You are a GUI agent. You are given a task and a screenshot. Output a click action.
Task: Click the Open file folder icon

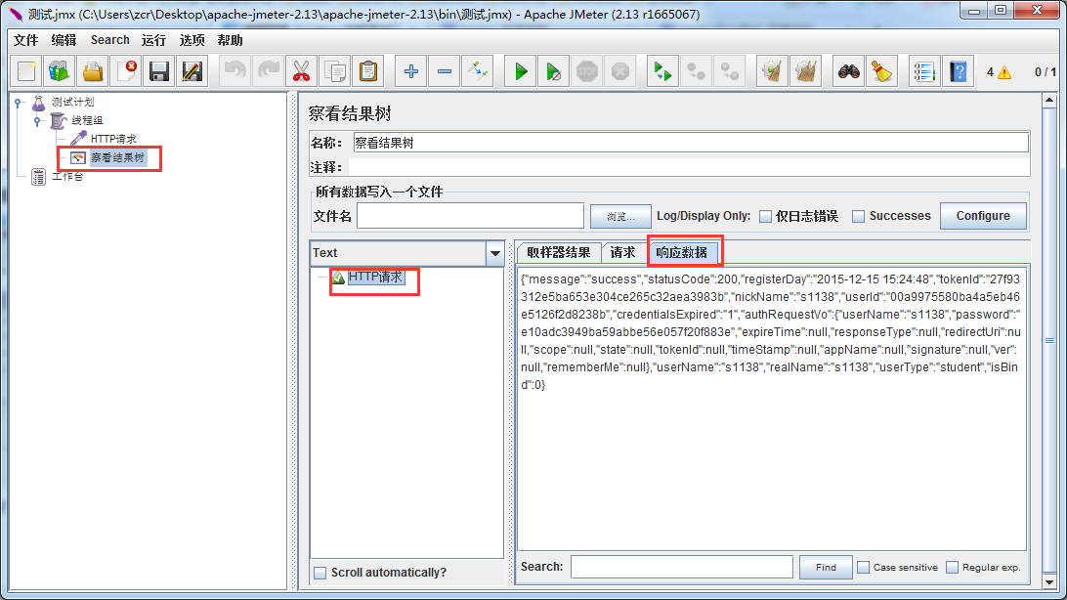[x=93, y=71]
